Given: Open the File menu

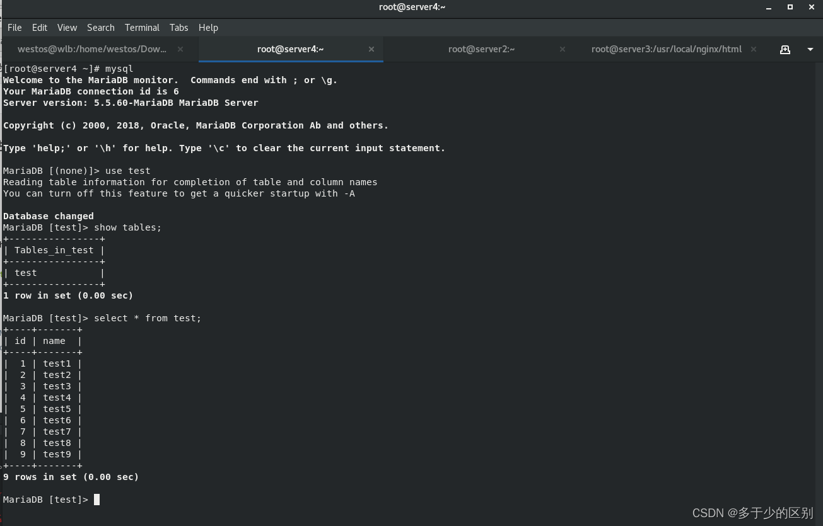Looking at the screenshot, I should point(15,28).
